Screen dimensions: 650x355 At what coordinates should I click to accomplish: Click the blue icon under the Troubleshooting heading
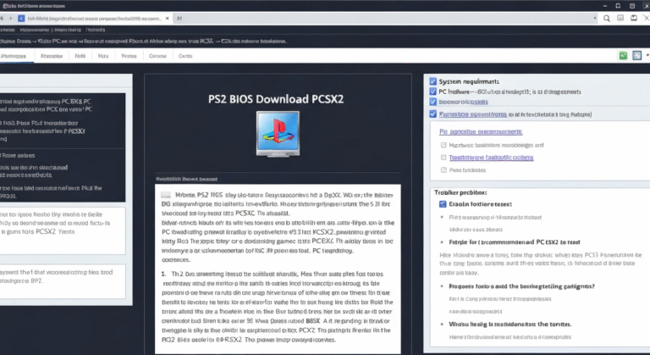[443, 204]
